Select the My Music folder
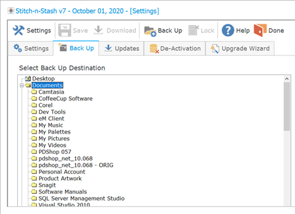This screenshot has height=214, width=295. (51, 125)
